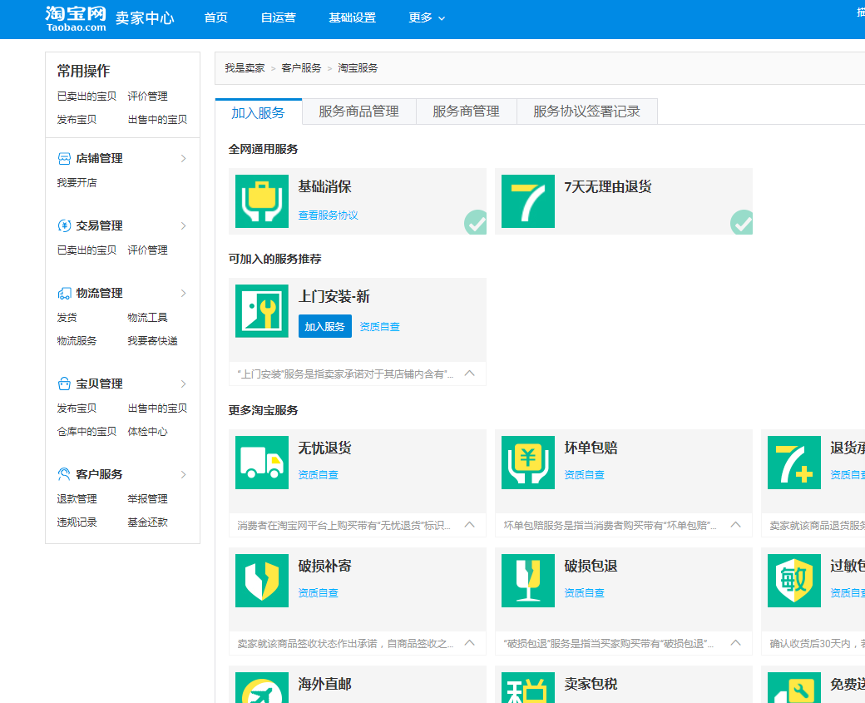This screenshot has width=865, height=703.
Task: Open 自运营 in the top navigation
Action: (x=278, y=17)
